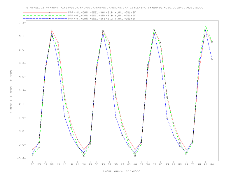Click y-axis tick label 4.8
The height and width of the screenshot is (179, 231).
21,63
